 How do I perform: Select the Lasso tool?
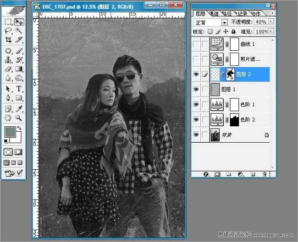click(8, 31)
